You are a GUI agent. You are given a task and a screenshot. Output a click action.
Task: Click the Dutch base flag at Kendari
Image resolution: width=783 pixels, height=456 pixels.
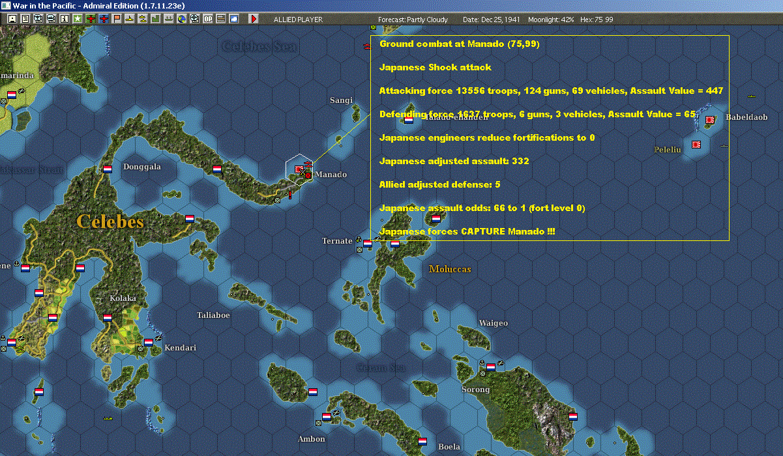click(149, 342)
